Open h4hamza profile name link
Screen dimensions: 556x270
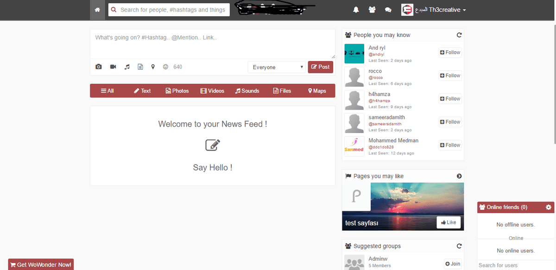coord(379,94)
